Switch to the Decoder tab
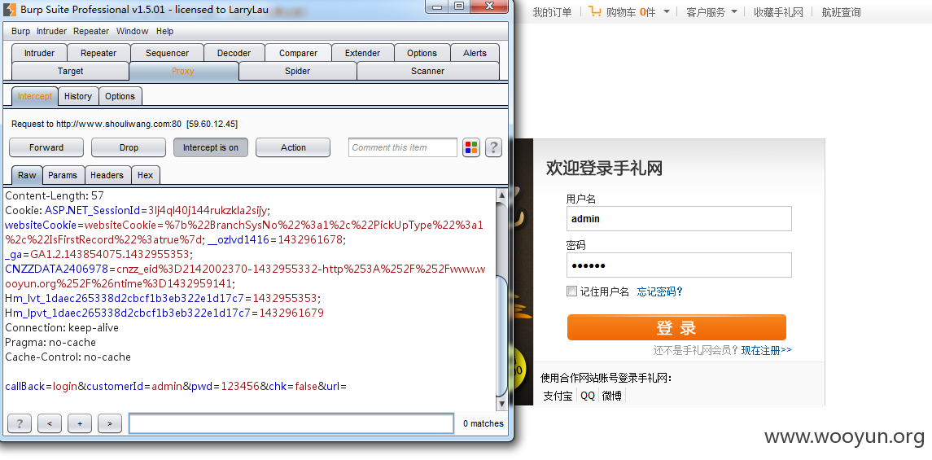The image size is (932, 460). (x=234, y=53)
